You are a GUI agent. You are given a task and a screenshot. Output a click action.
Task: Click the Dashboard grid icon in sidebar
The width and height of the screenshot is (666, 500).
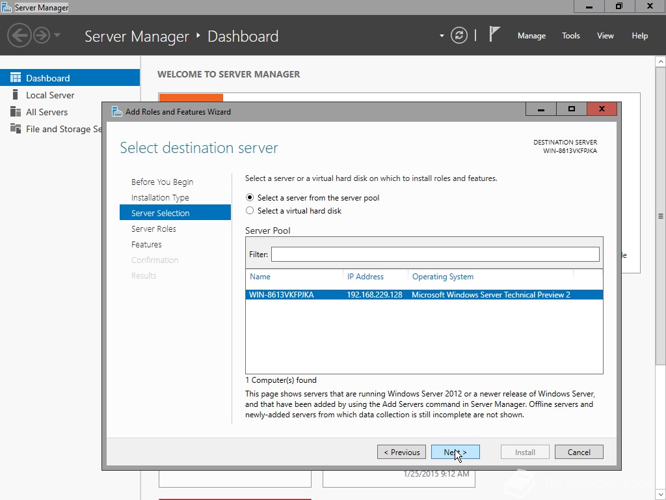click(x=16, y=77)
